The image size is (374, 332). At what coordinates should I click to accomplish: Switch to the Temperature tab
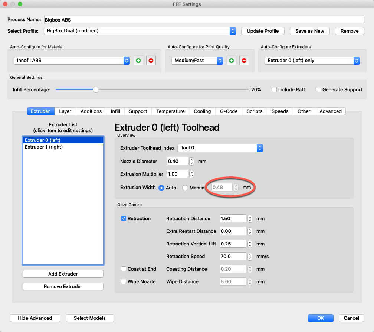(170, 111)
